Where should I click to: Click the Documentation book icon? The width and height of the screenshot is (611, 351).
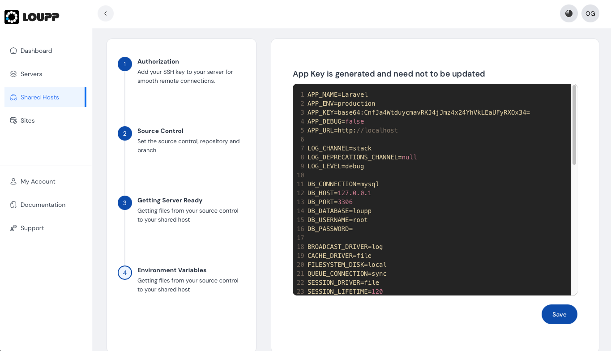pyautogui.click(x=13, y=205)
